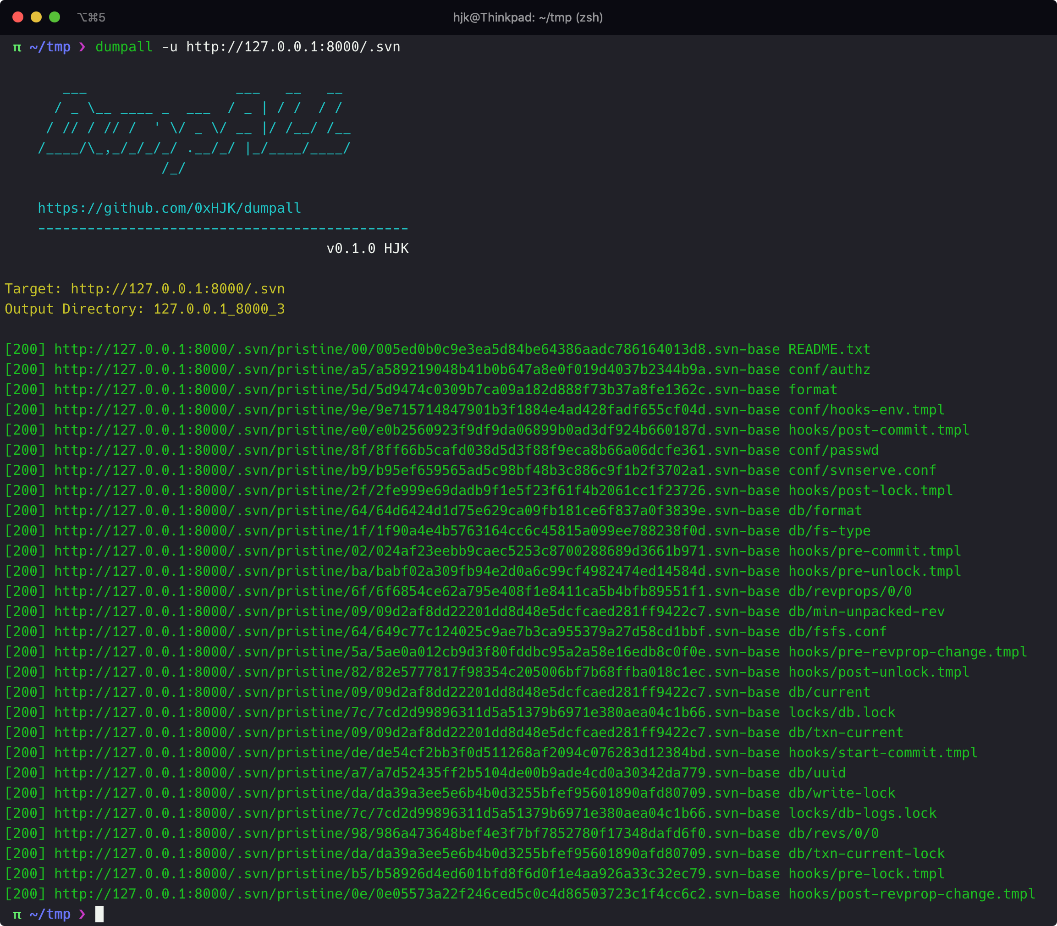
Task: Click the [200] status code on the README.txt line
Action: point(25,349)
